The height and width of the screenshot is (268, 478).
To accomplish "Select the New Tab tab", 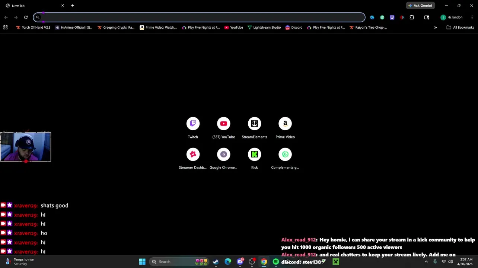I will 34,6.
